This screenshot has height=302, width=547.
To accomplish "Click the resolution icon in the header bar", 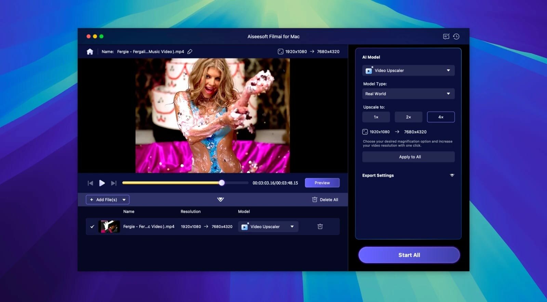I will [x=280, y=52].
